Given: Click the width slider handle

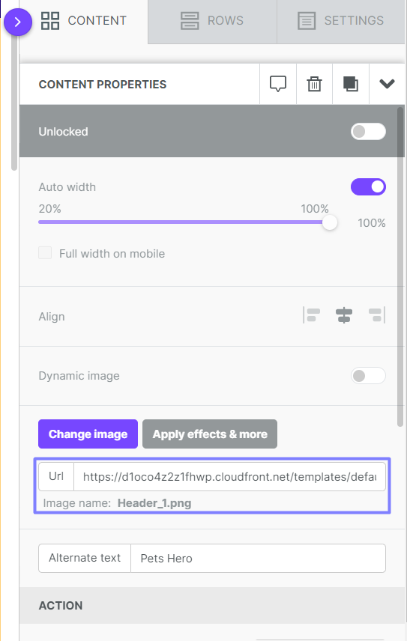Looking at the screenshot, I should 329,222.
